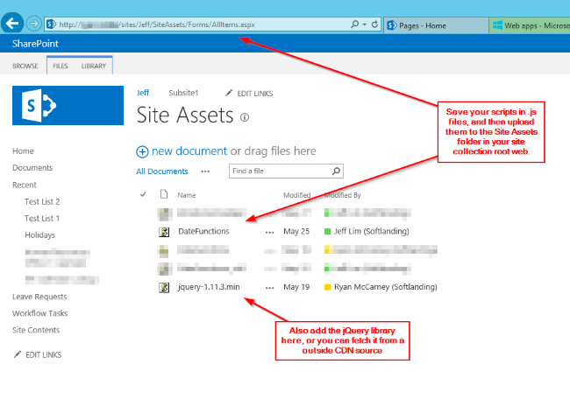Click the new document link
This screenshot has height=399, width=570.
click(189, 150)
